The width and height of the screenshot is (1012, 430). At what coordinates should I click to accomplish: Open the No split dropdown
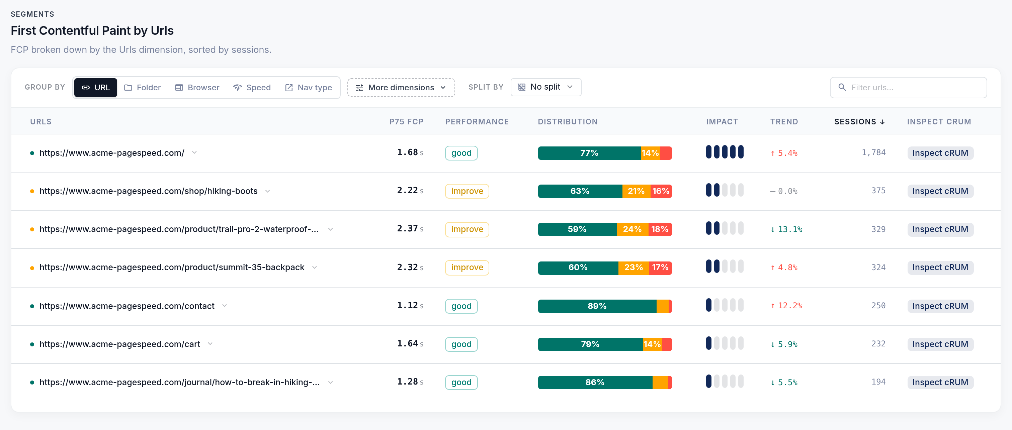(546, 87)
